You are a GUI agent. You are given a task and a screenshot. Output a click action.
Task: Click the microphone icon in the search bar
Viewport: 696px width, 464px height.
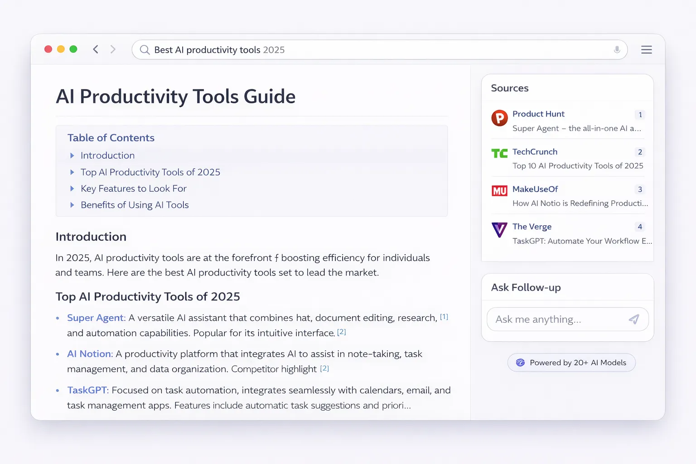617,50
